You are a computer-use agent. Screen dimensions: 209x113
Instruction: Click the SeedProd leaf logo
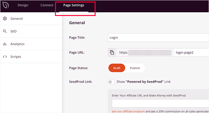pos(6,5)
